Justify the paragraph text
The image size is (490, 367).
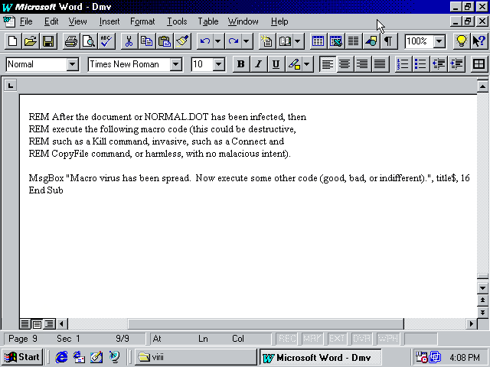380,64
